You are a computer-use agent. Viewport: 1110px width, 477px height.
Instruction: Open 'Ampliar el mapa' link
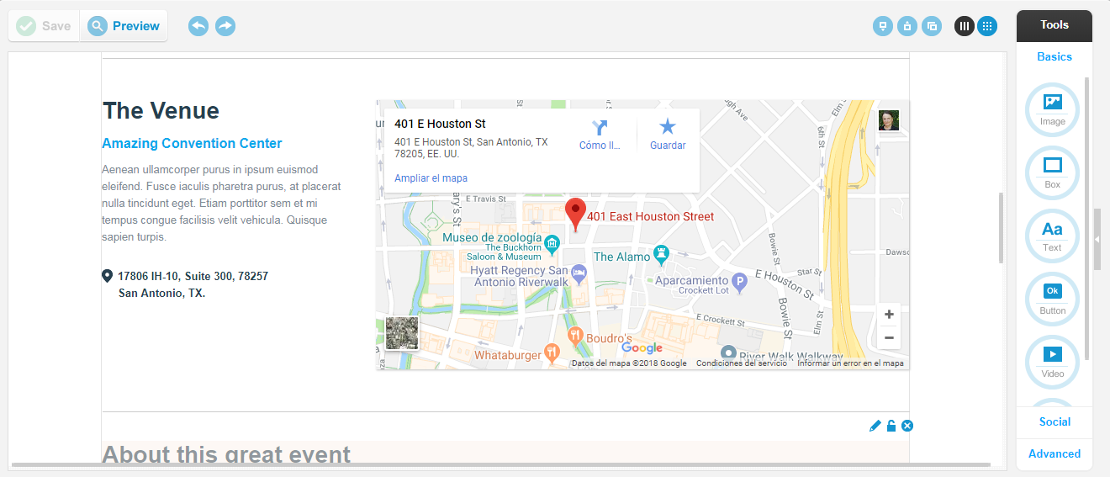431,178
